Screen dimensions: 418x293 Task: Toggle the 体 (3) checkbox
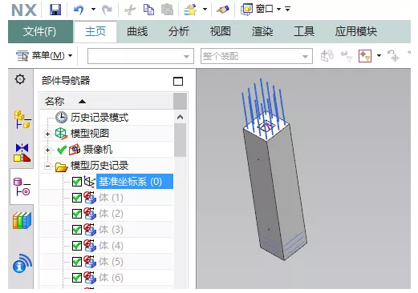pos(77,230)
